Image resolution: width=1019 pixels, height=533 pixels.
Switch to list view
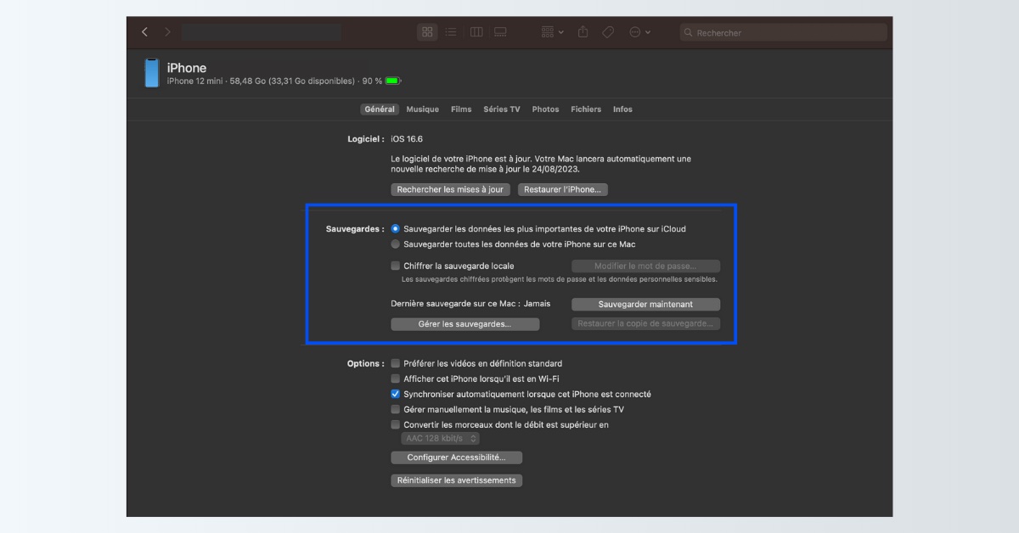click(x=451, y=32)
